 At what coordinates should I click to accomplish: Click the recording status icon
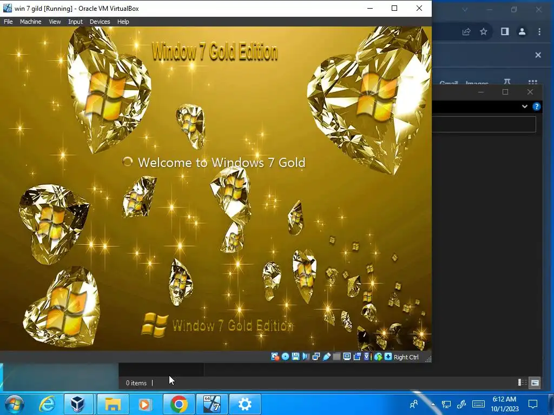click(x=357, y=357)
